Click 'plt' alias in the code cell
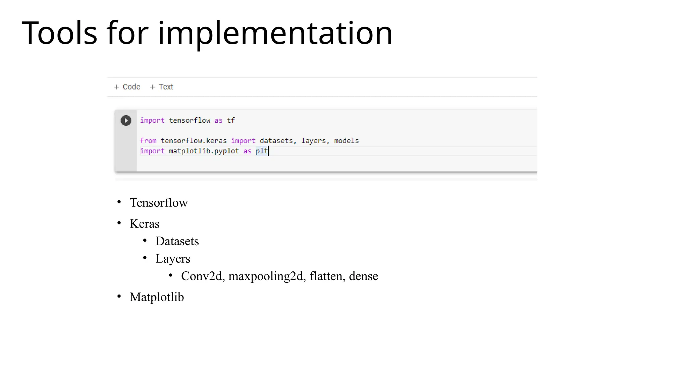 coord(262,151)
